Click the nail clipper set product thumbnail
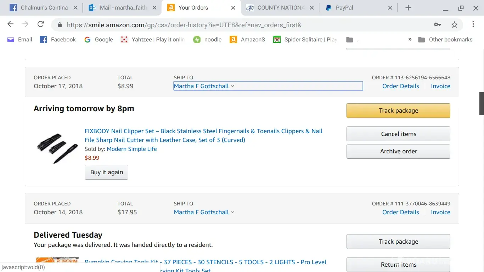 pos(57,148)
